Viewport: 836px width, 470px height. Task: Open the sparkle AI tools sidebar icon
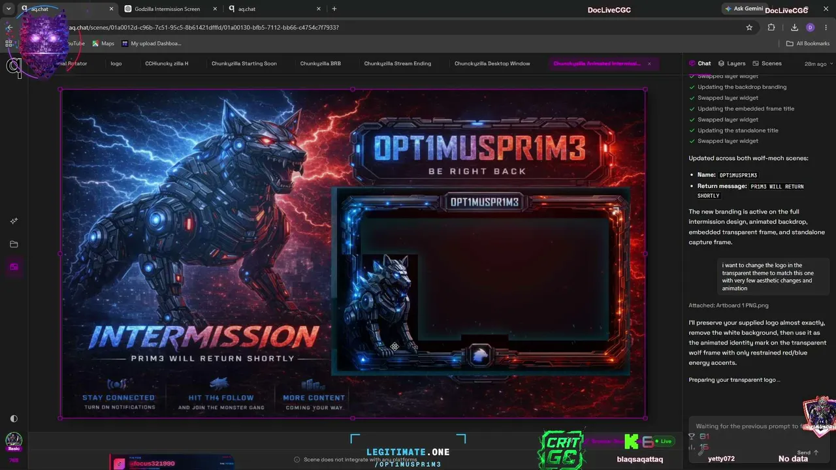pyautogui.click(x=14, y=221)
